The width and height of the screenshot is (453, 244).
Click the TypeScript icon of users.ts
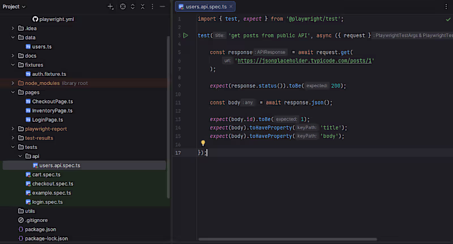click(x=28, y=46)
